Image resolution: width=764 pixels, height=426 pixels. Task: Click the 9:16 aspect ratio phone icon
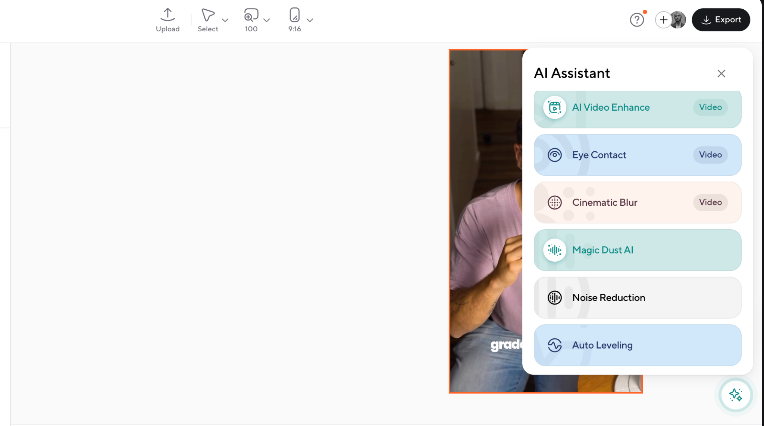[x=294, y=15]
